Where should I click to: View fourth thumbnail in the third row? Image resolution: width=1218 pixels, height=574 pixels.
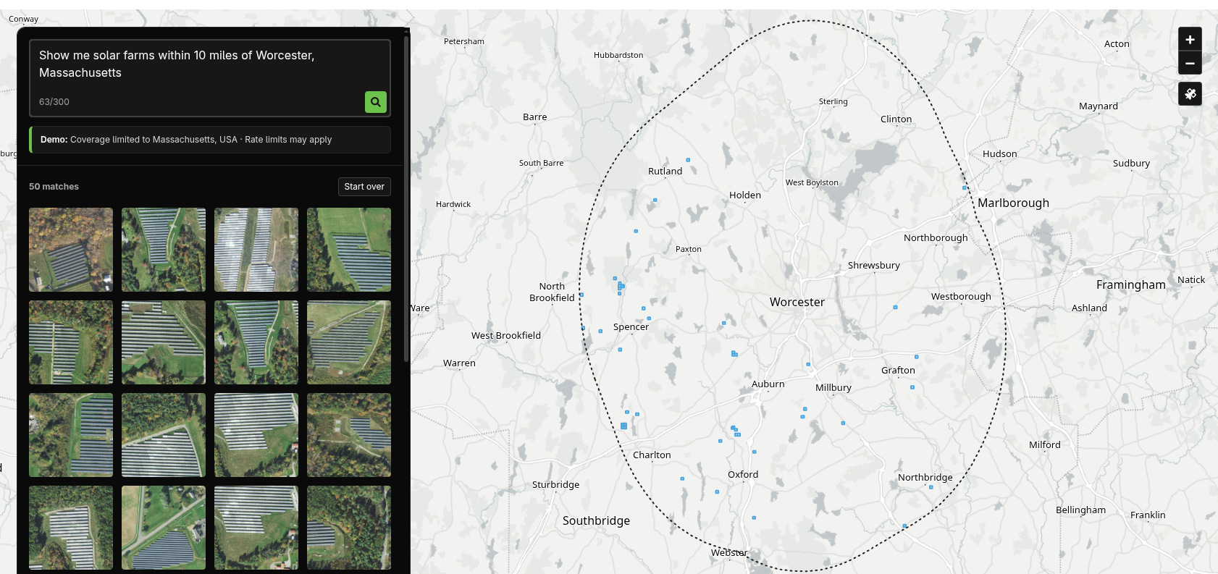pos(349,435)
